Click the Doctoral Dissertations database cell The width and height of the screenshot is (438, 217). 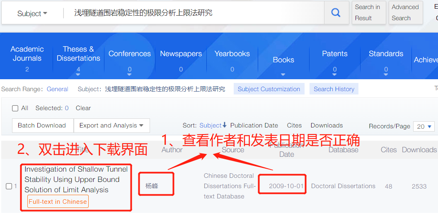(x=343, y=186)
